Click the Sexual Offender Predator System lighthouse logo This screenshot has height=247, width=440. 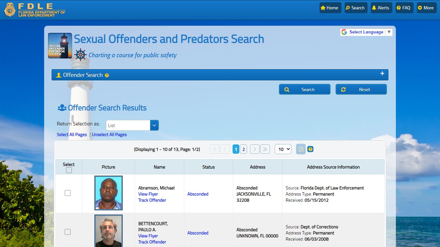point(60,46)
